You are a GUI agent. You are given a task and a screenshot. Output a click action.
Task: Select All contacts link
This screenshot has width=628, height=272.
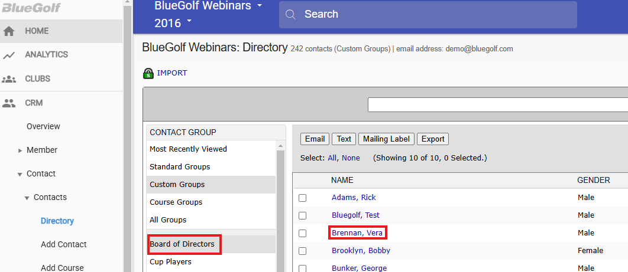(332, 158)
